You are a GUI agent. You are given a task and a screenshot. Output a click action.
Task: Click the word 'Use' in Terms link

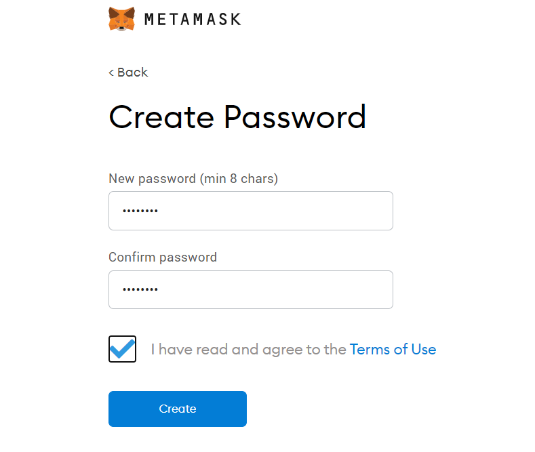424,350
